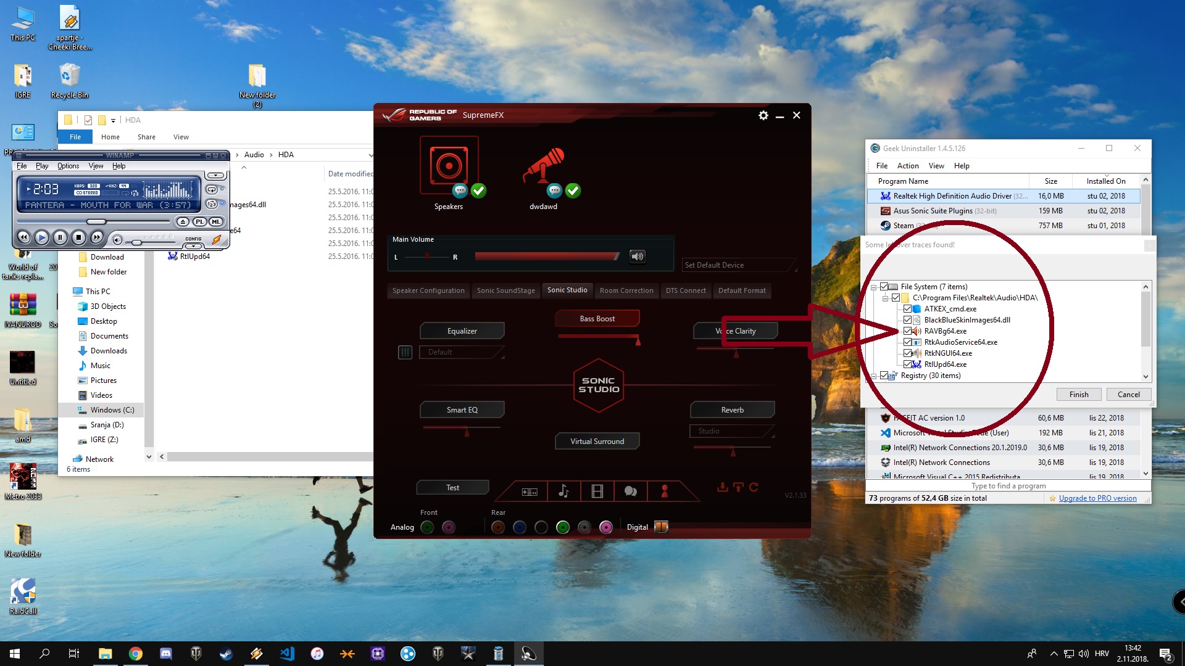Click the Winamp lightning bolt icon

click(x=217, y=240)
